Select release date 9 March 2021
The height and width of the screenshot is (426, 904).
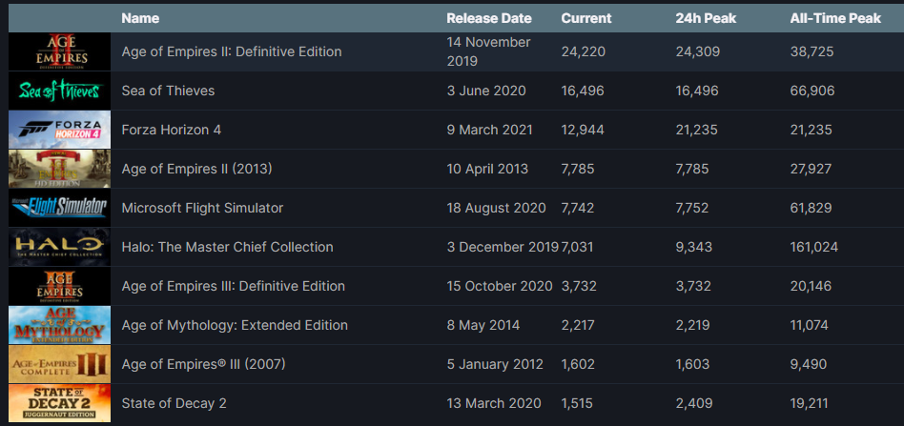click(489, 130)
